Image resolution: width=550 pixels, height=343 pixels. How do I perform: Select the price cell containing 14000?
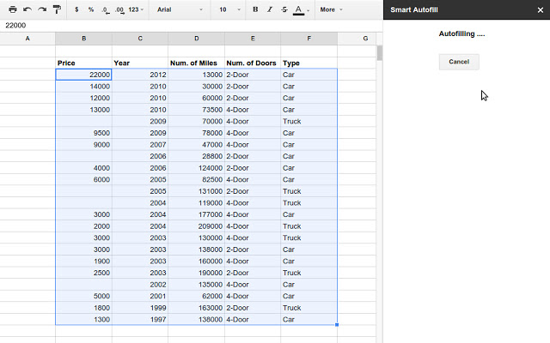(x=84, y=87)
